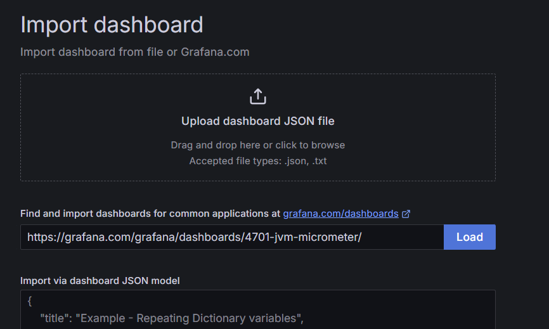Screen dimensions: 549x329
Task: Click the "title": "Example - Repeating Dictionary variables" line
Action: 172,318
